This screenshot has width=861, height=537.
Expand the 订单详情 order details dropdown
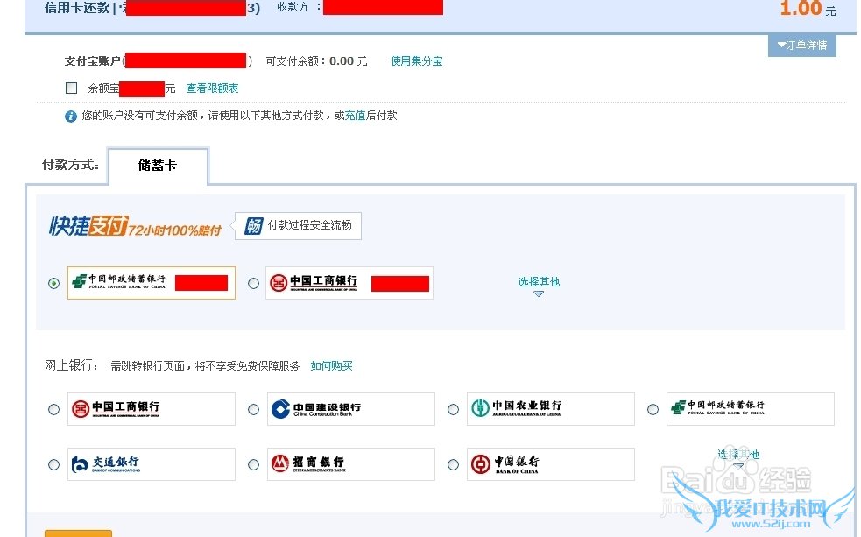tap(801, 45)
